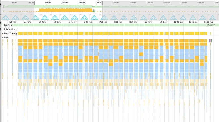Expand the User Timing track
Image resolution: width=219 pixels, height=122 pixels.
[x=3, y=33]
